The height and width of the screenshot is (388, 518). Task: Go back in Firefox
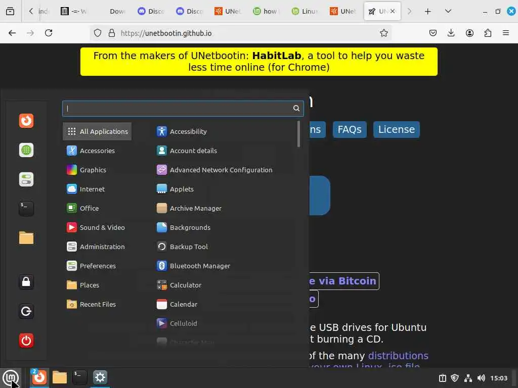(12, 33)
